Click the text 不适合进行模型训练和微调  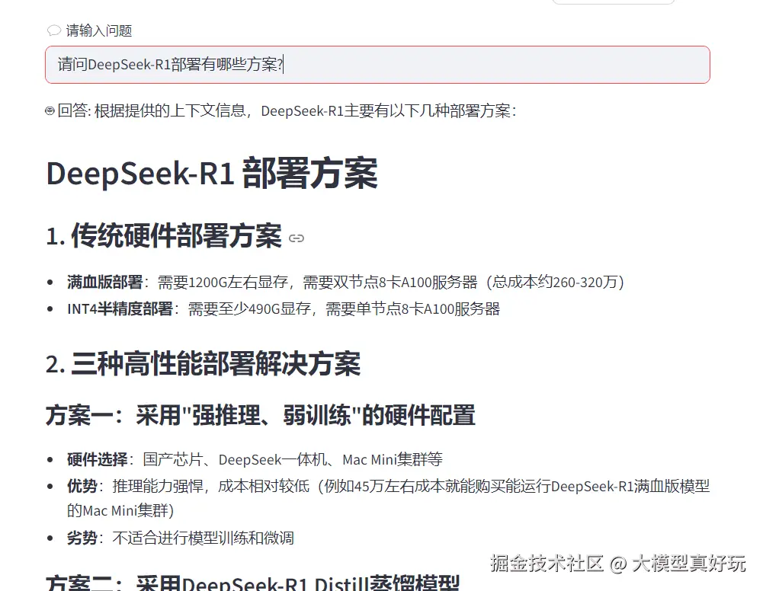coord(203,538)
